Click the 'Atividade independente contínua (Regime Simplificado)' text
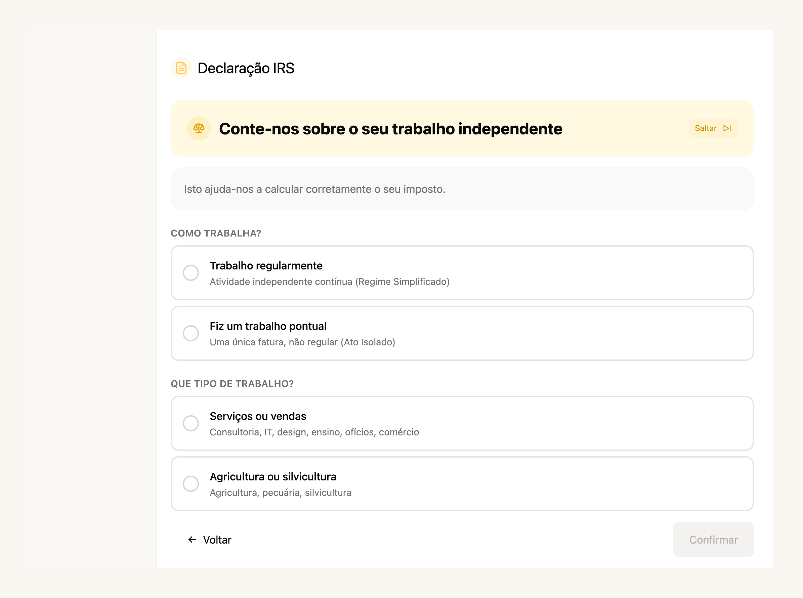Image resolution: width=803 pixels, height=598 pixels. point(330,282)
